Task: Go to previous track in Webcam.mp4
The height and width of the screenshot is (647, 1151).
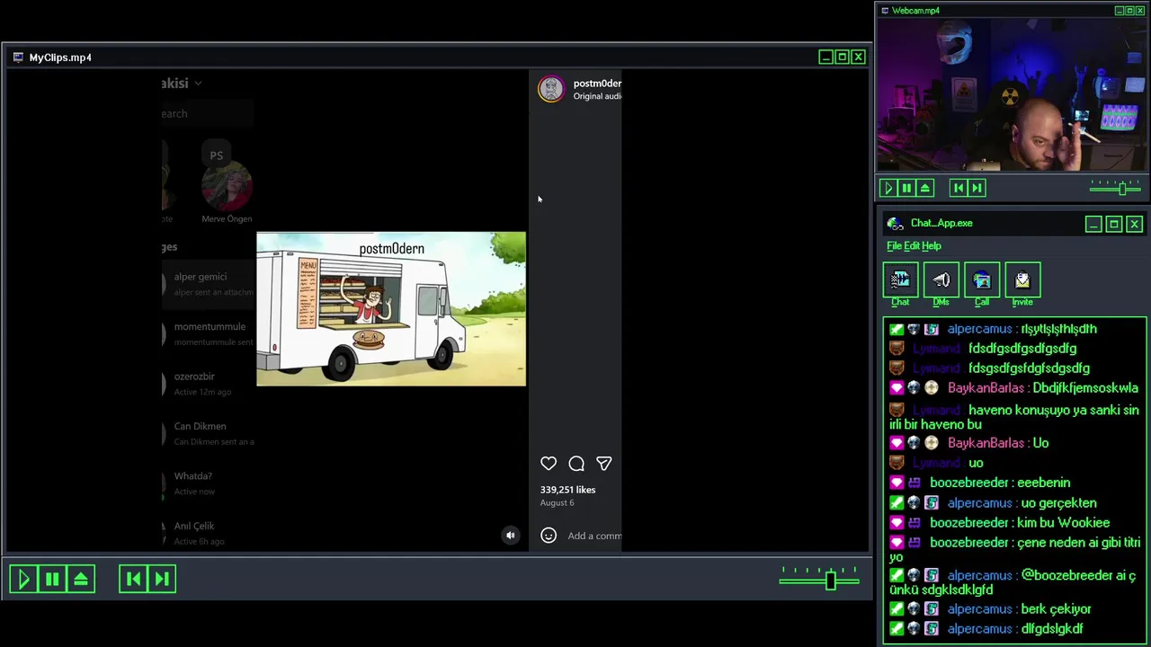Action: point(959,188)
